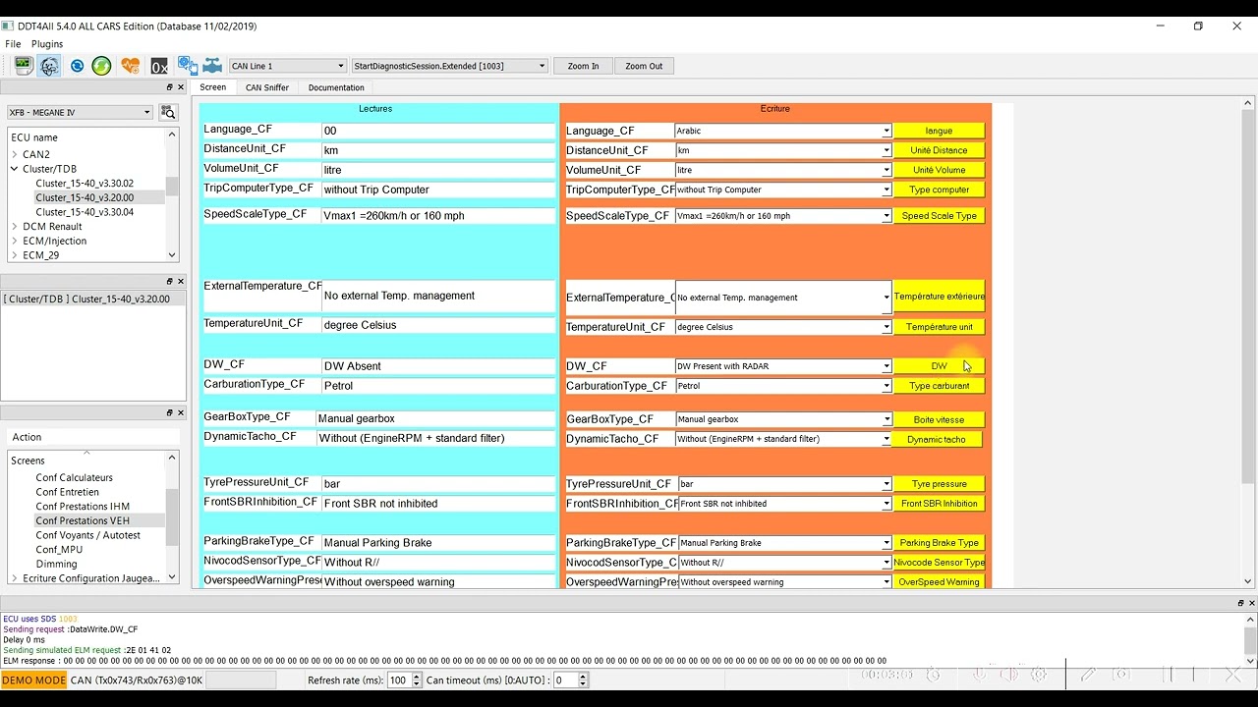This screenshot has height=707, width=1258.
Task: Float the Action screens panel
Action: click(169, 412)
